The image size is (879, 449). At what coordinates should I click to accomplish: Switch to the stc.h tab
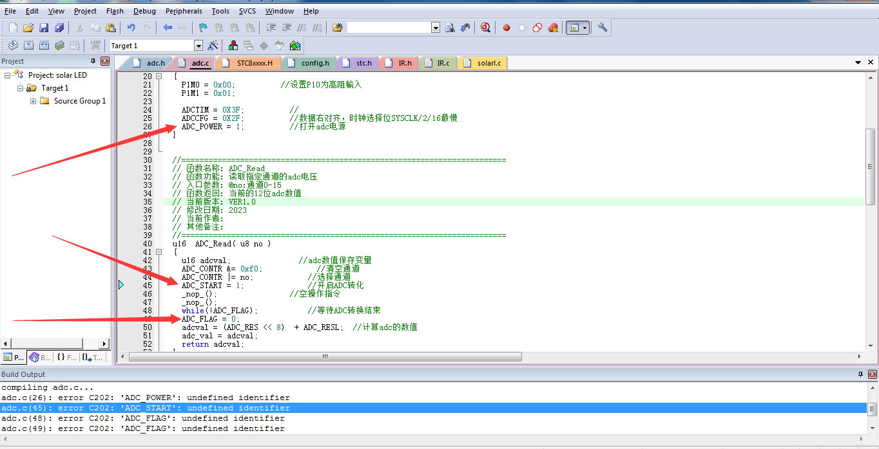coord(358,63)
